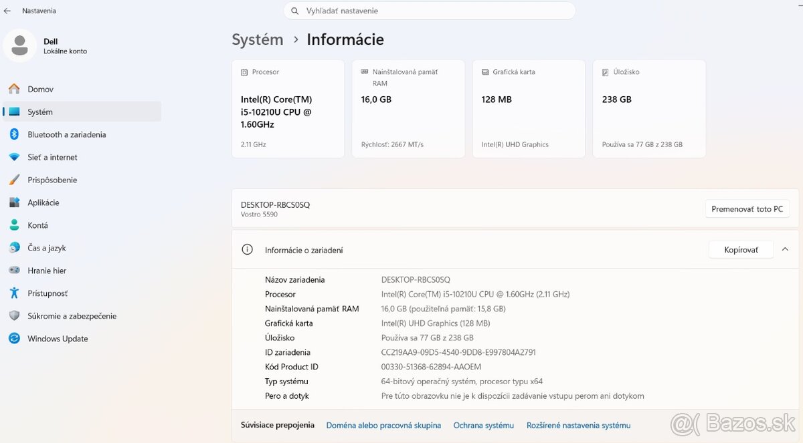Screen dimensions: 803x443
Task: Click the Dell user avatar icon
Action: 20,45
